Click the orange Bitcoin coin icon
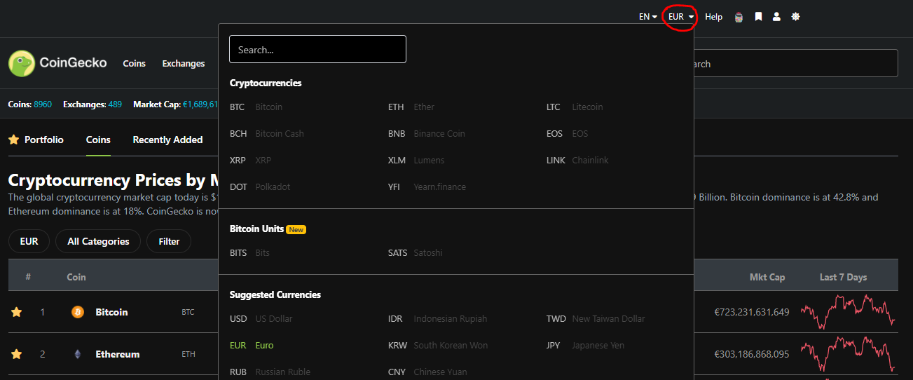 (x=78, y=312)
